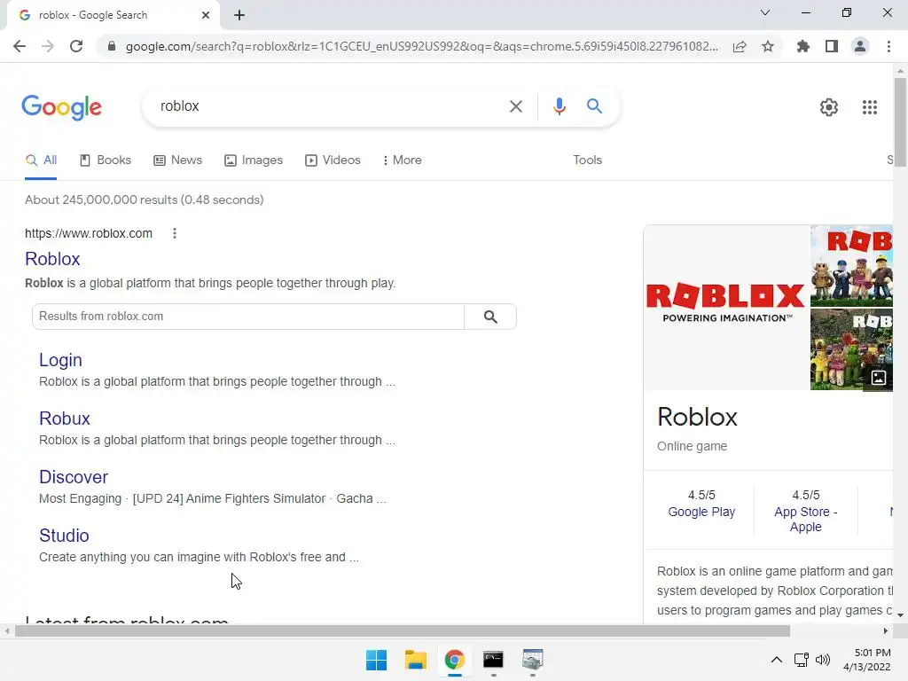Open the volume control in the tray

pyautogui.click(x=822, y=660)
